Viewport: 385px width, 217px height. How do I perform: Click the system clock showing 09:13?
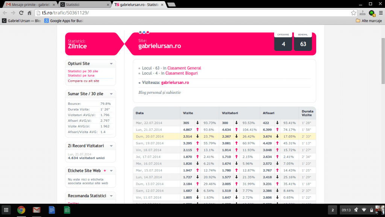(346, 210)
